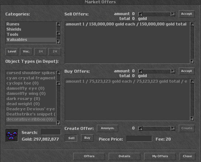Open the Details view

click(125, 156)
